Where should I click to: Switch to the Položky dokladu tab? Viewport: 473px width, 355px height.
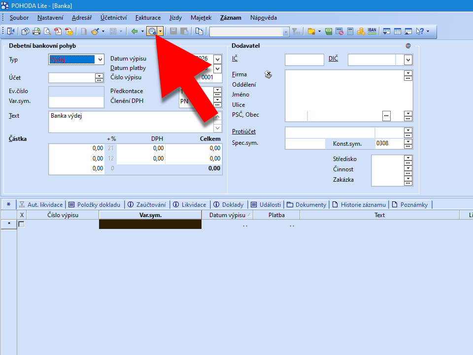(x=94, y=205)
